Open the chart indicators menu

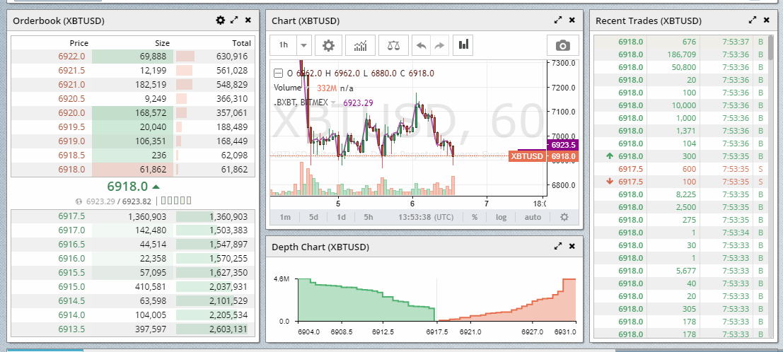pos(361,45)
